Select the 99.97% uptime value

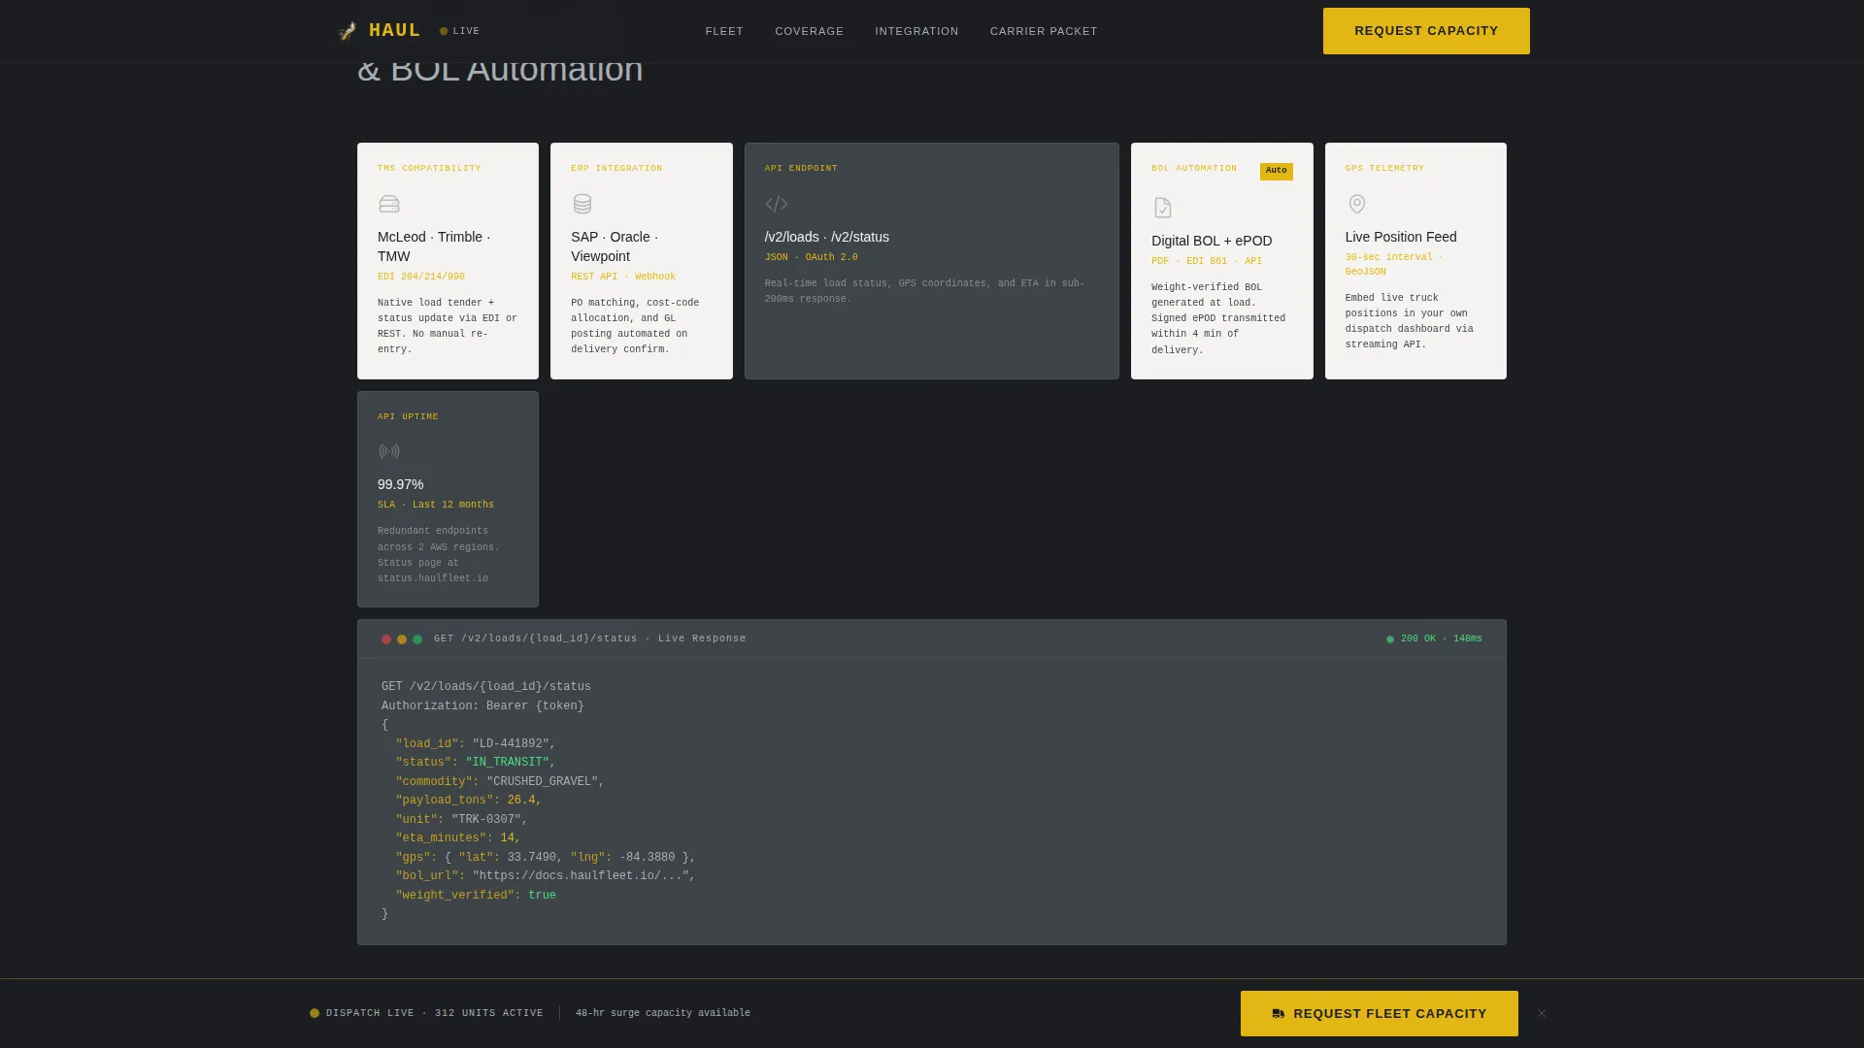[401, 484]
